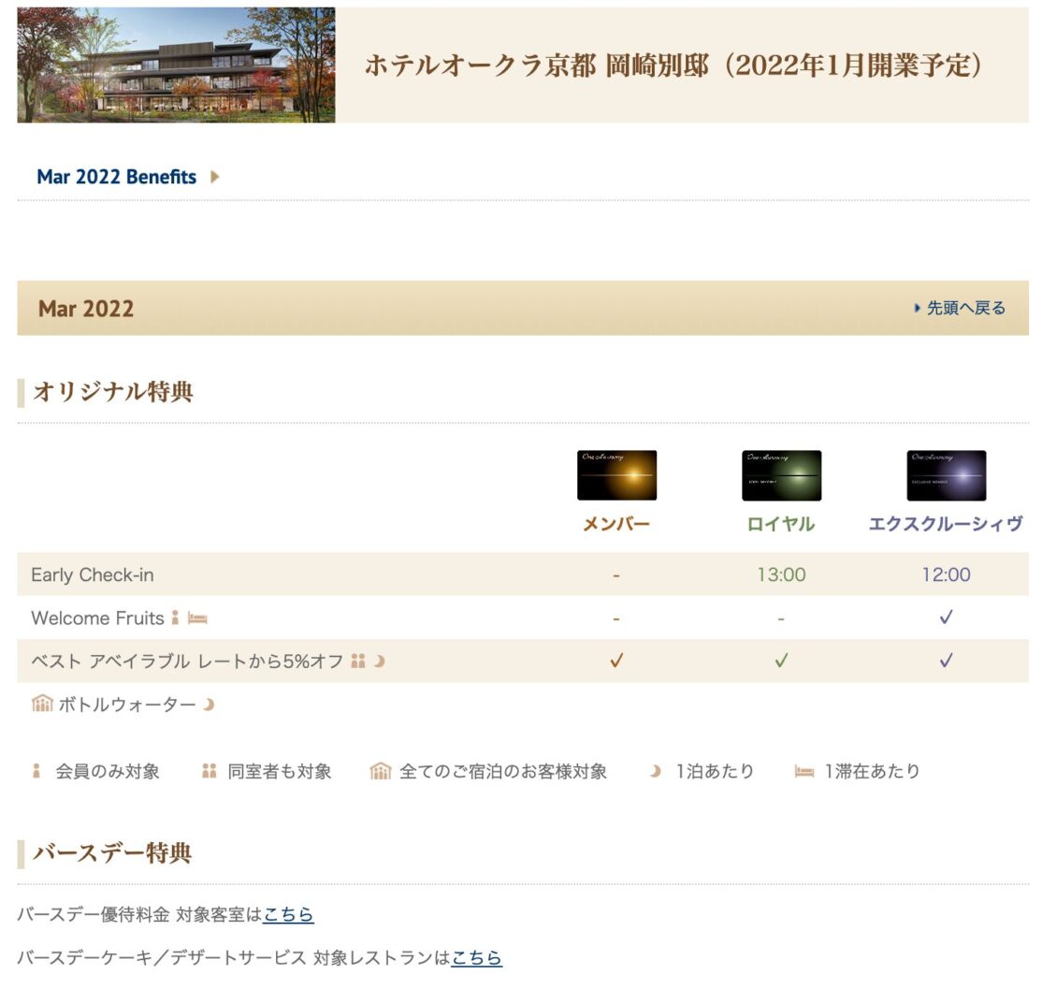Image resolution: width=1042 pixels, height=989 pixels.
Task: Click the moon icon after ボトルウォーター
Action: (209, 705)
